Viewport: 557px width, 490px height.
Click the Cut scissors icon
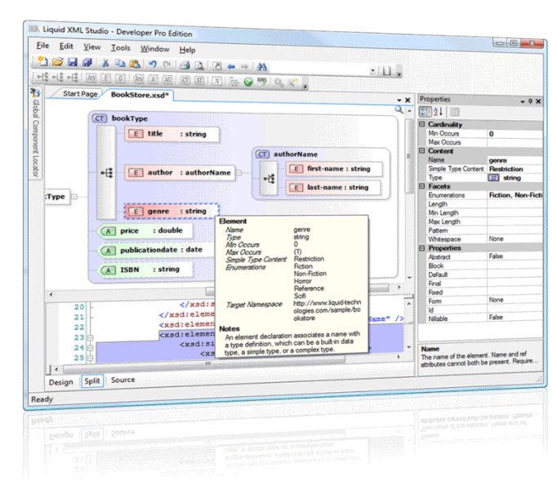(105, 63)
